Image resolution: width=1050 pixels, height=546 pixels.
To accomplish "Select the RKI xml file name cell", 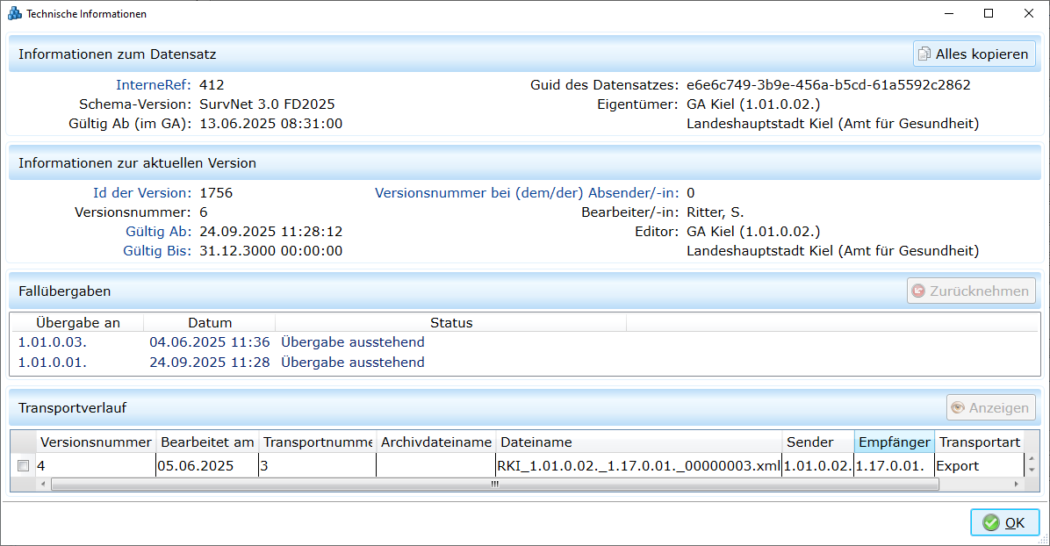I will (x=638, y=466).
